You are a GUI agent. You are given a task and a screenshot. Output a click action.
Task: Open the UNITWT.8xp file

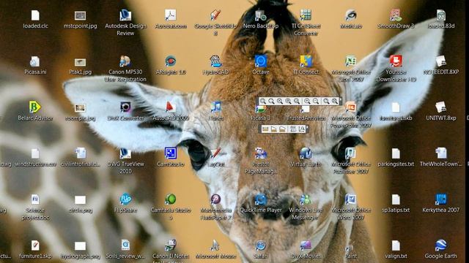click(441, 107)
